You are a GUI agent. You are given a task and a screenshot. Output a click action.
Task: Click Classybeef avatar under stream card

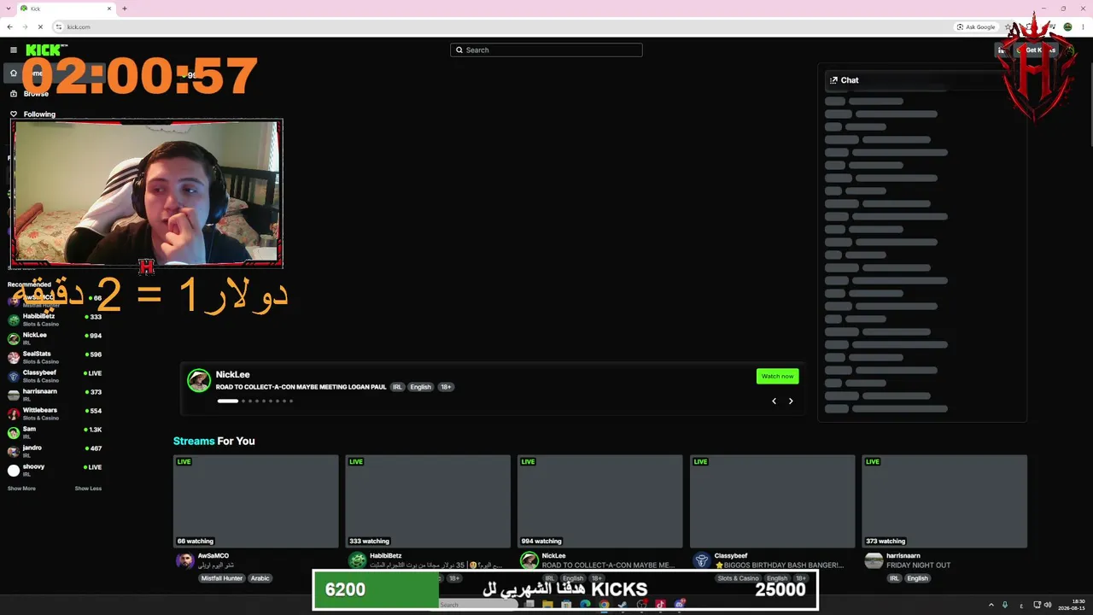coord(702,560)
